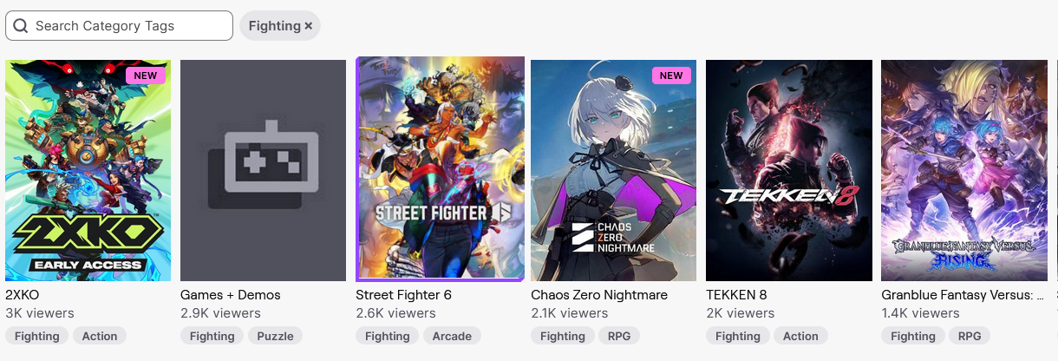Click the search magnifier icon
Screen dimensions: 1058x361
[x=20, y=26]
